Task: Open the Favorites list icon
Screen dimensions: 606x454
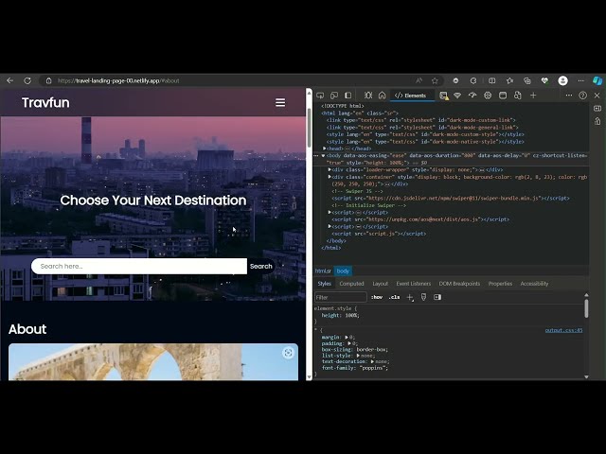Action: [x=509, y=80]
